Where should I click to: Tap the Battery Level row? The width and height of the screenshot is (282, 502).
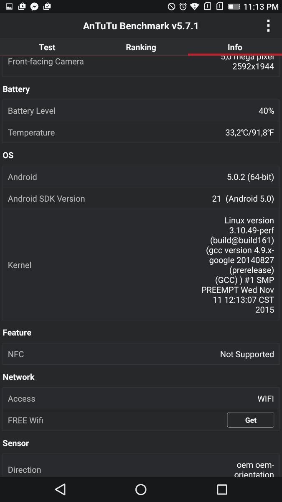141,111
